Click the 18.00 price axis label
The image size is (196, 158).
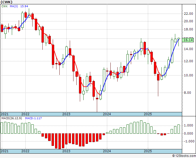189,29
